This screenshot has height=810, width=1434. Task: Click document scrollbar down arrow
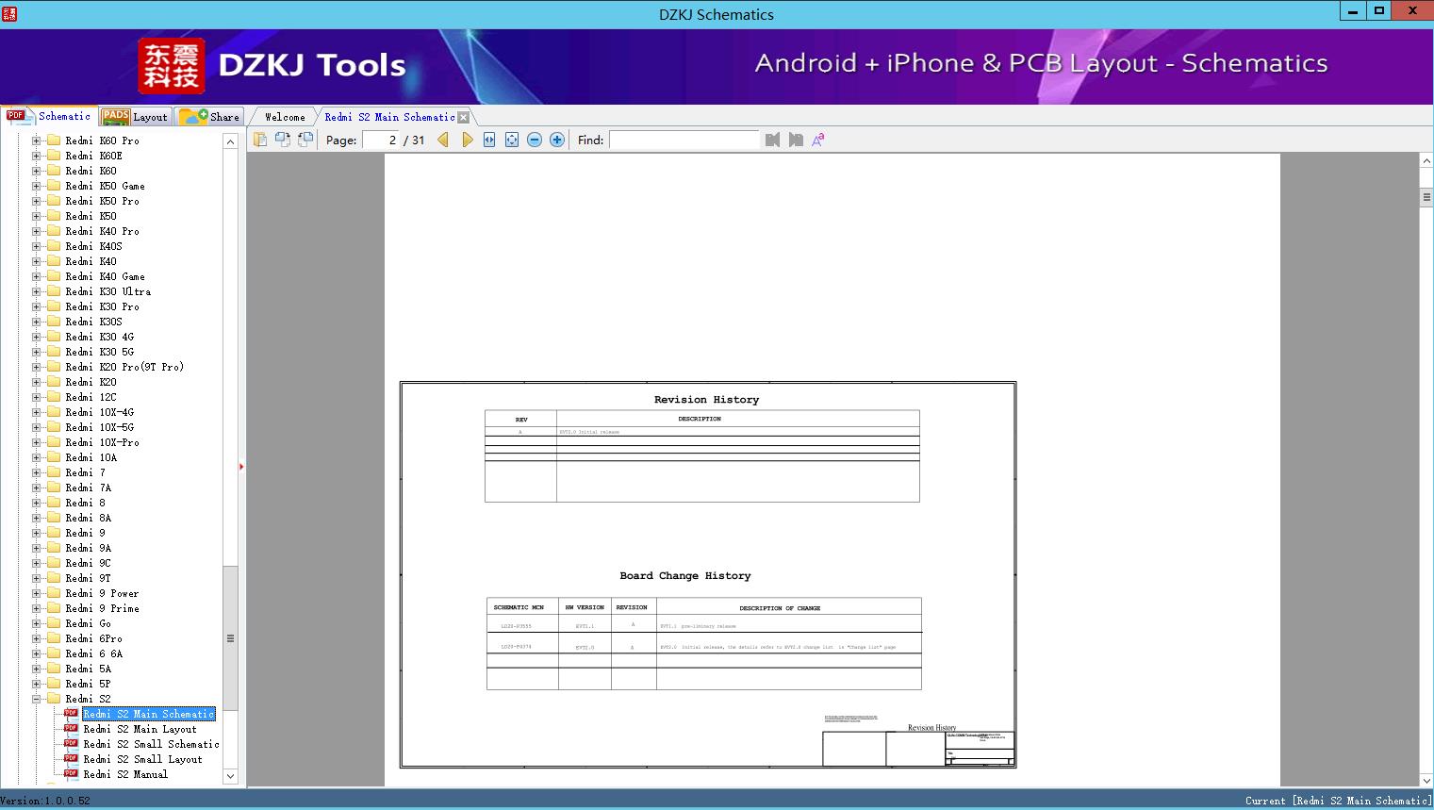1426,780
